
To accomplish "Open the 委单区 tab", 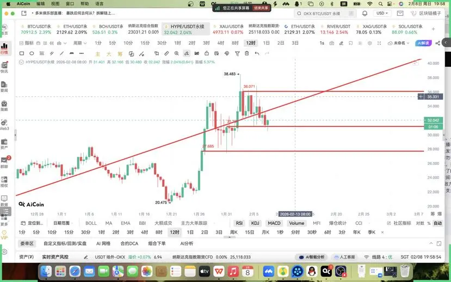I will 27,243.
